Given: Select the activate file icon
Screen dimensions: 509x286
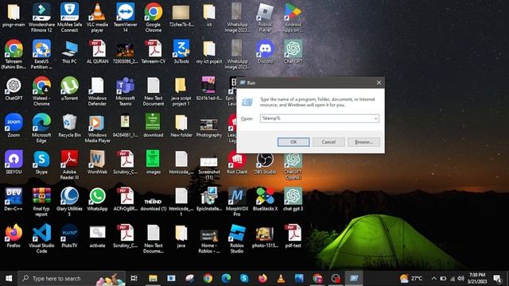Looking at the screenshot, I should pyautogui.click(x=97, y=237).
